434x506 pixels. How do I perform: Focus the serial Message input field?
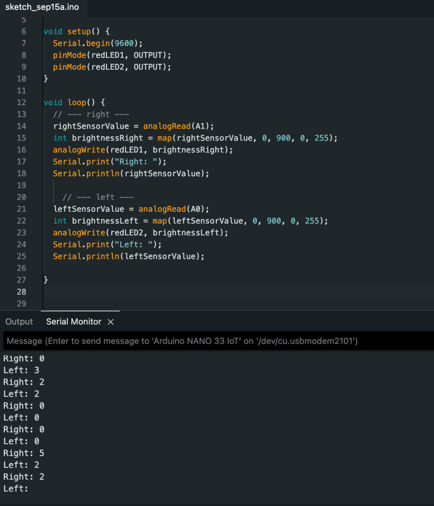(x=217, y=341)
